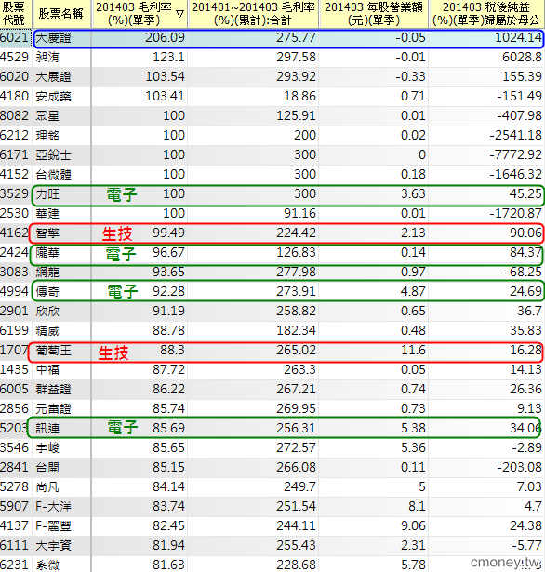
Task: Select the 亞銳士 stock name
Action: coord(53,155)
